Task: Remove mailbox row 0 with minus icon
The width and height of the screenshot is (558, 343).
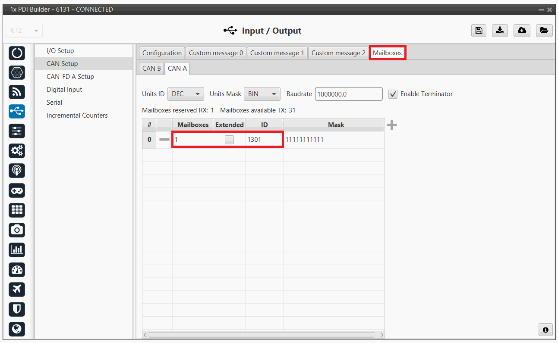Action: (x=164, y=140)
